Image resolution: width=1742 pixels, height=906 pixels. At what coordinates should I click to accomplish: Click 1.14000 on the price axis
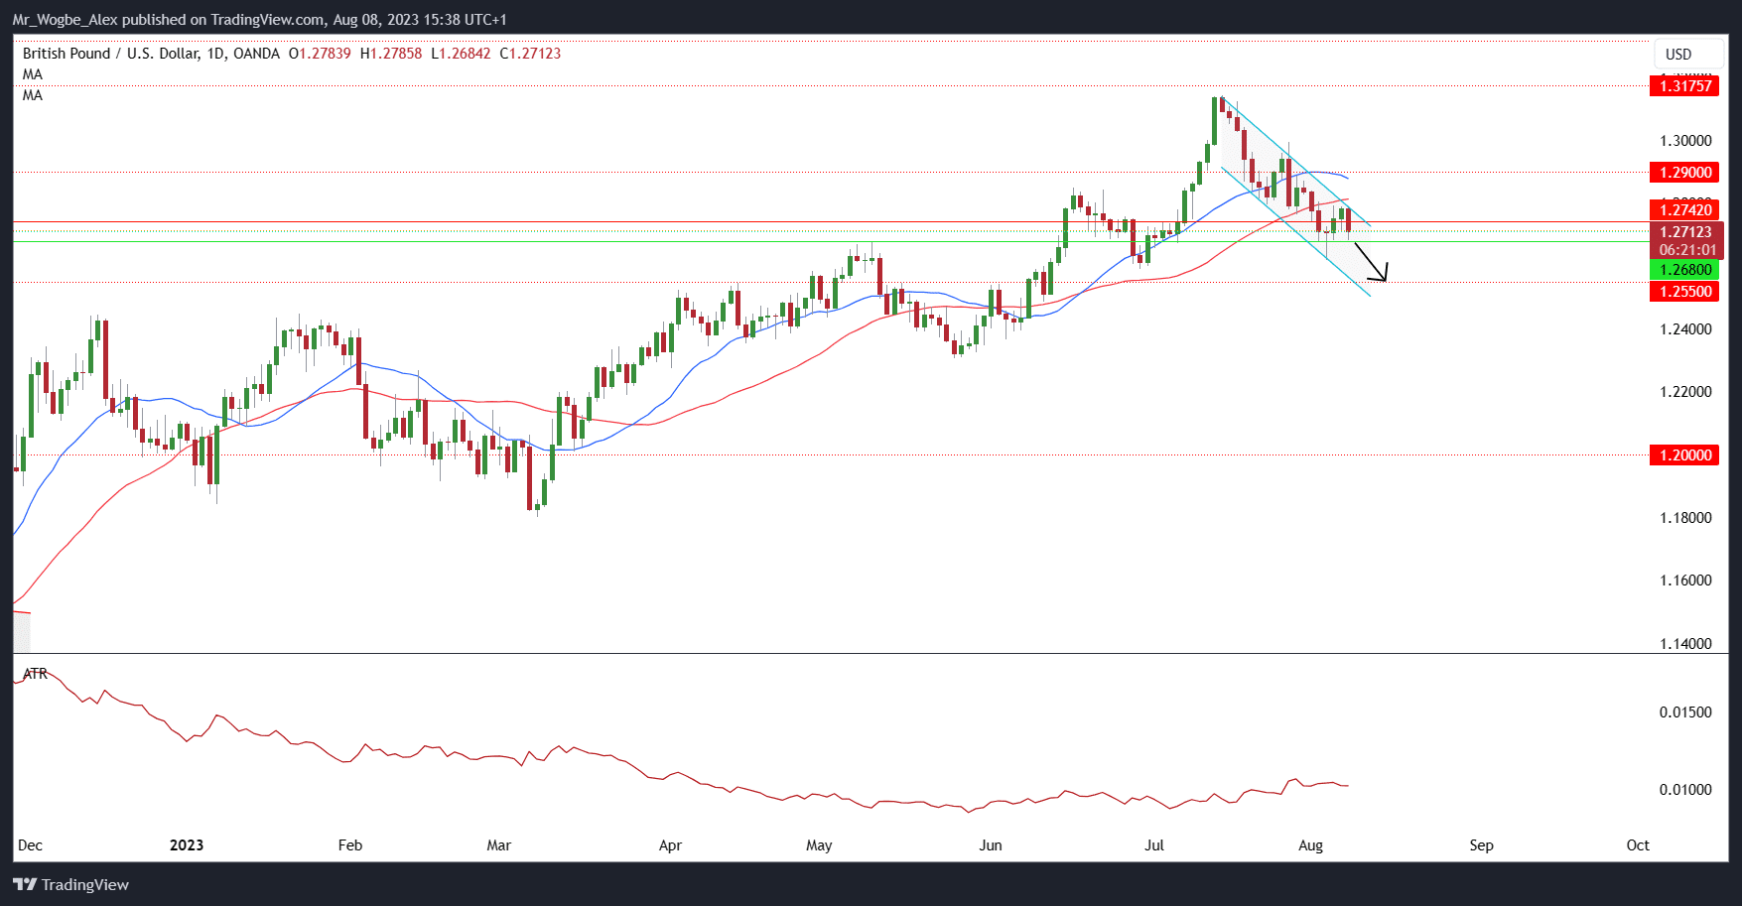[x=1685, y=644]
